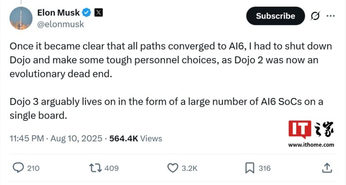Open the 11:45 PM Aug 10, 2025 timestamp
Image resolution: width=346 pixels, height=185 pixels.
click(55, 139)
